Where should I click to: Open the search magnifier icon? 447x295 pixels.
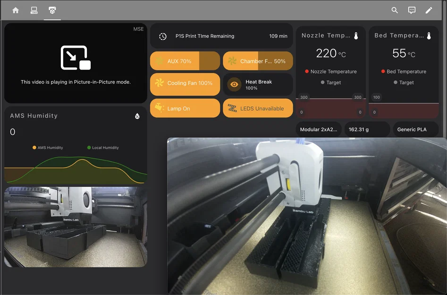[395, 10]
